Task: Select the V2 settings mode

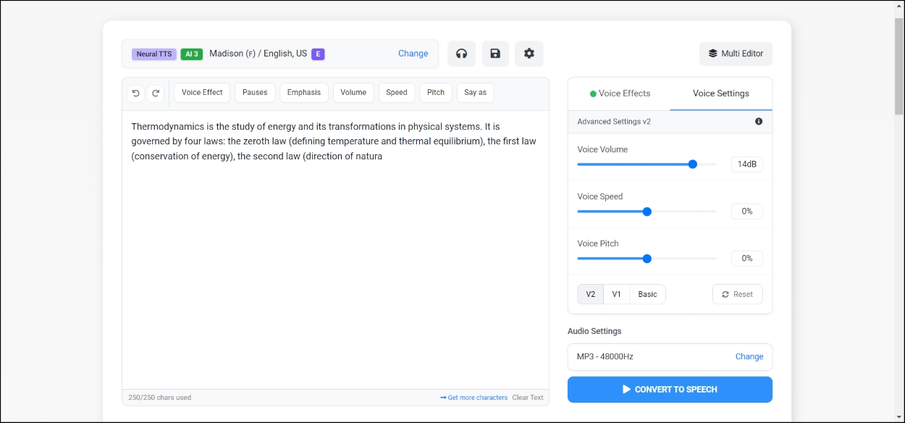Action: pos(590,294)
